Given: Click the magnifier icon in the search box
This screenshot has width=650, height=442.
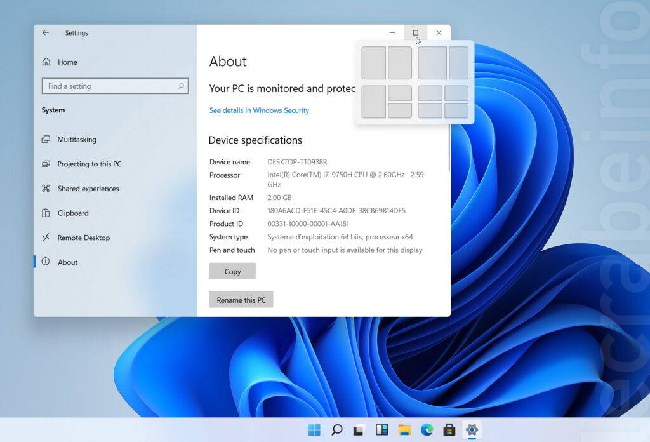Looking at the screenshot, I should tap(181, 86).
